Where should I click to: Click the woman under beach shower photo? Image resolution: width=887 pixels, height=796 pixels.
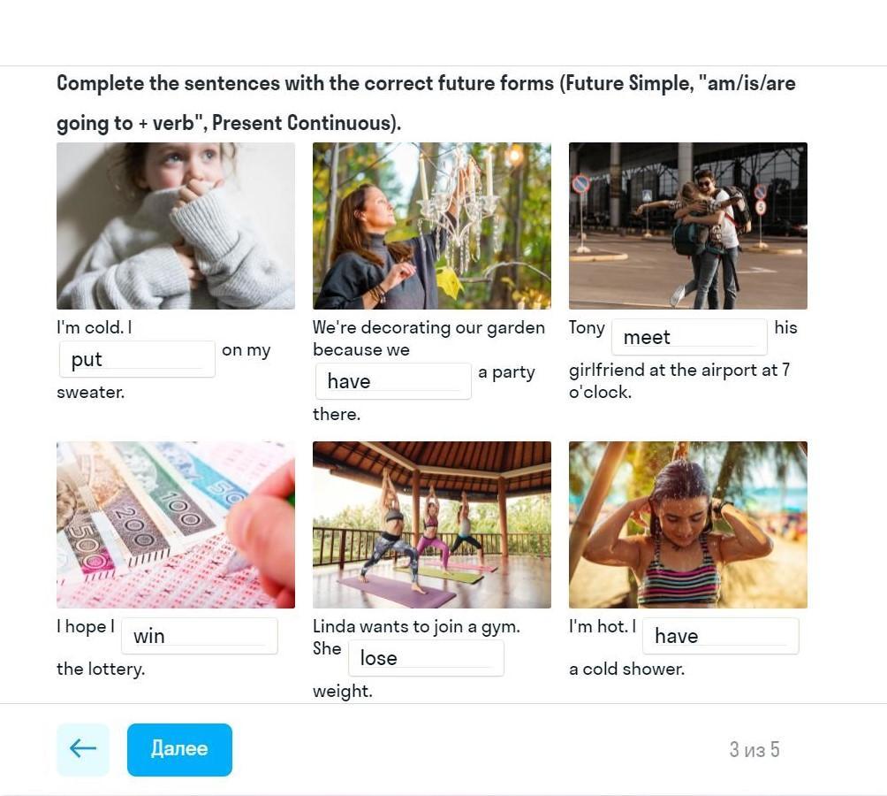(688, 524)
